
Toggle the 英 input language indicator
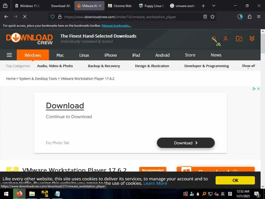point(223,194)
